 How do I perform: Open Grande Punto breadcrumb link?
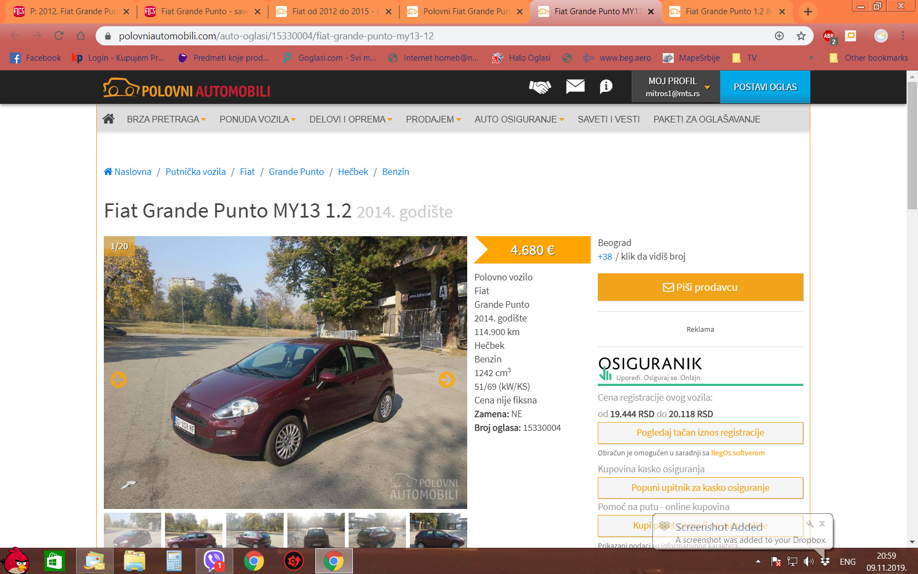tap(296, 172)
